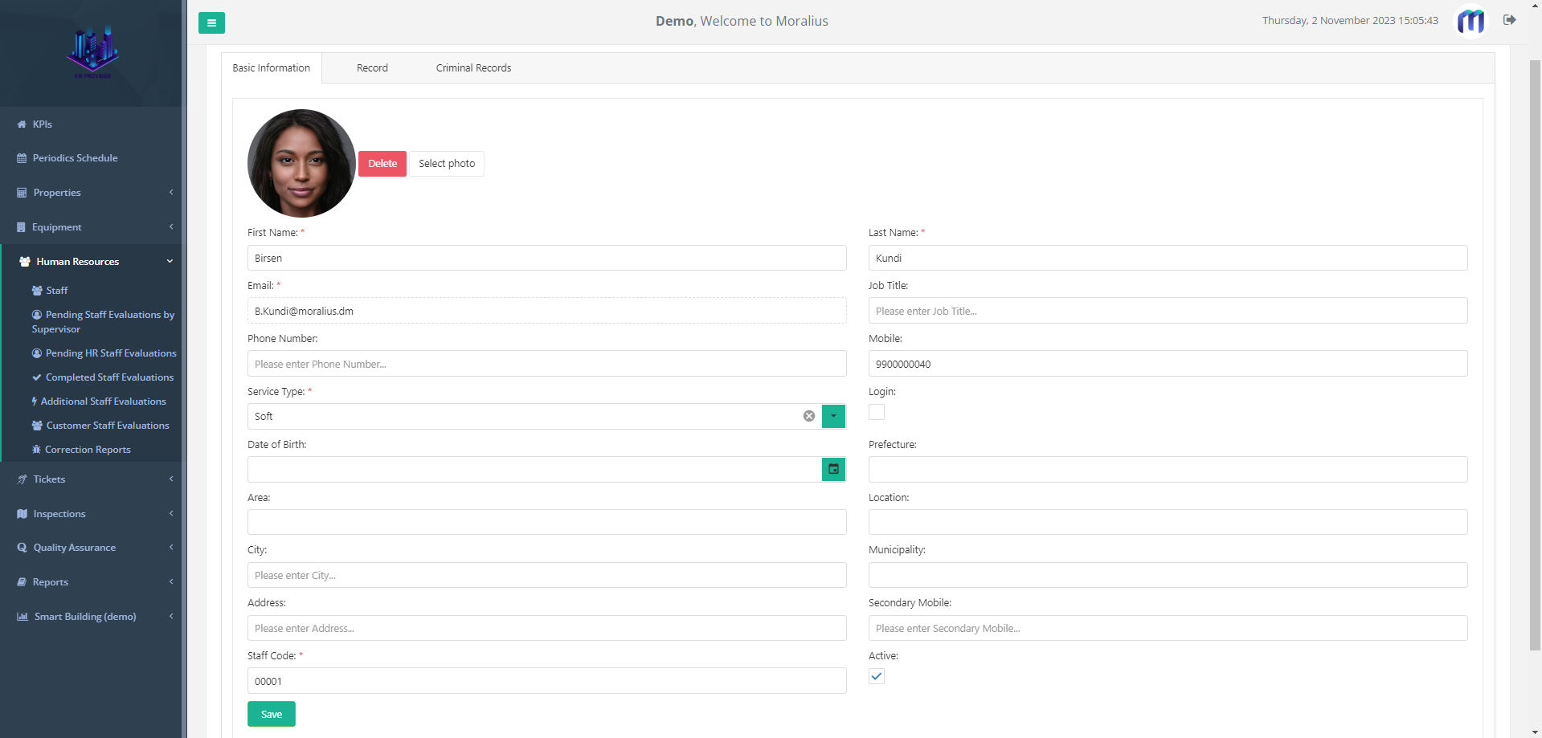Click the Customer Staff Evaluations icon

coord(37,426)
